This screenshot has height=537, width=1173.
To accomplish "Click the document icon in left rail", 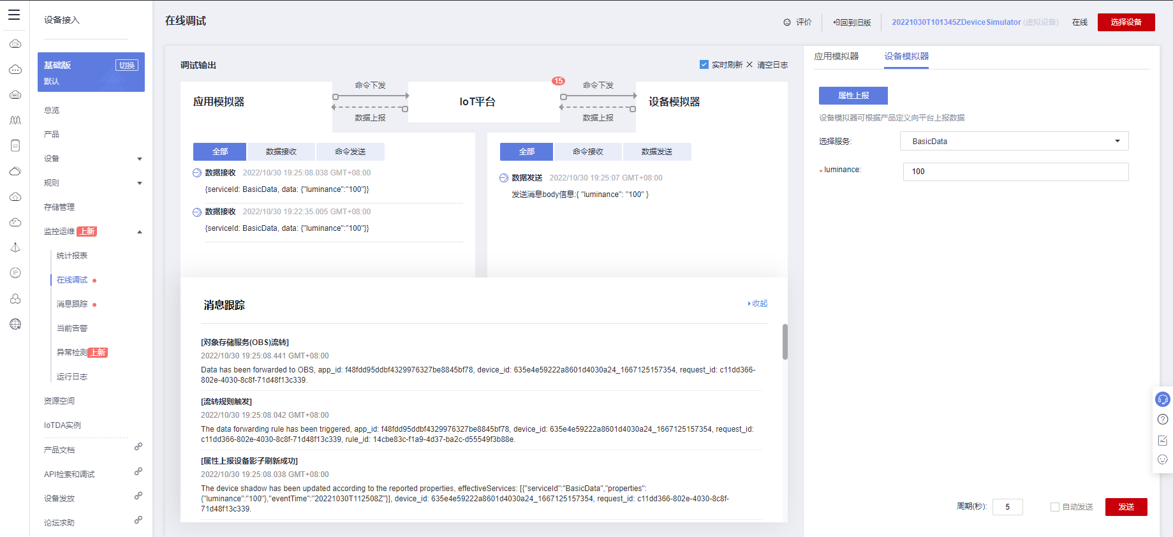I will [x=15, y=145].
